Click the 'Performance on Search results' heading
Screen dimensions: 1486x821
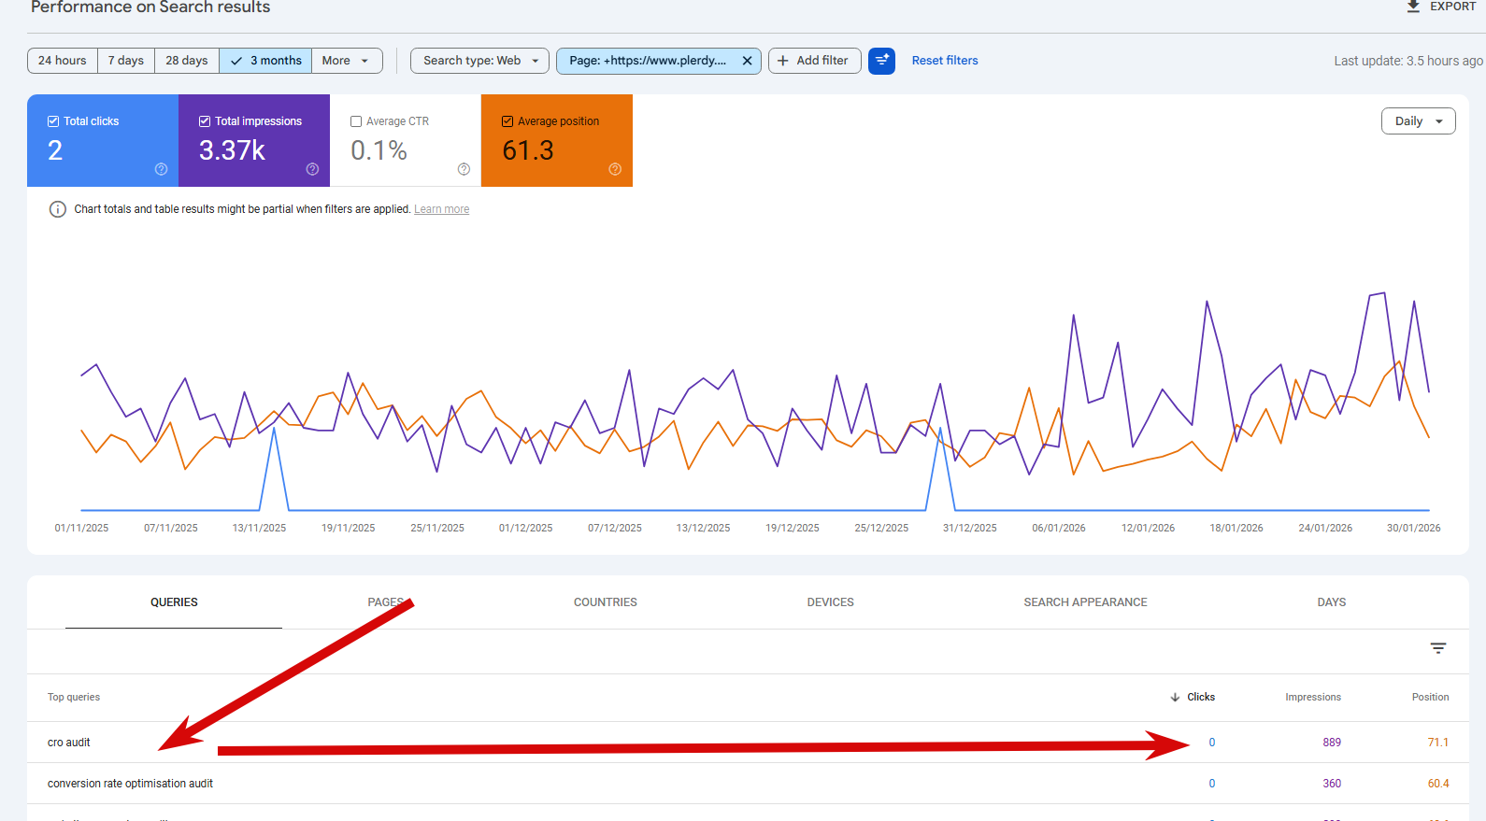tap(150, 7)
